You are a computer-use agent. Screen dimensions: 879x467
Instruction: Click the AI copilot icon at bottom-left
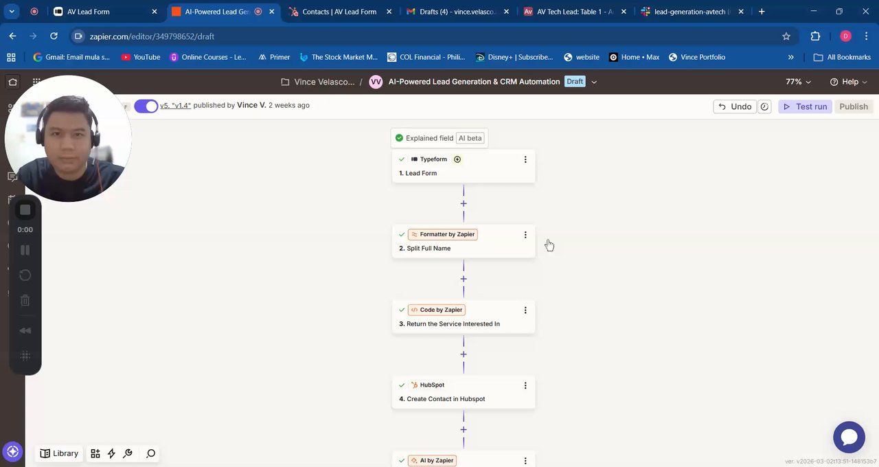click(x=12, y=452)
